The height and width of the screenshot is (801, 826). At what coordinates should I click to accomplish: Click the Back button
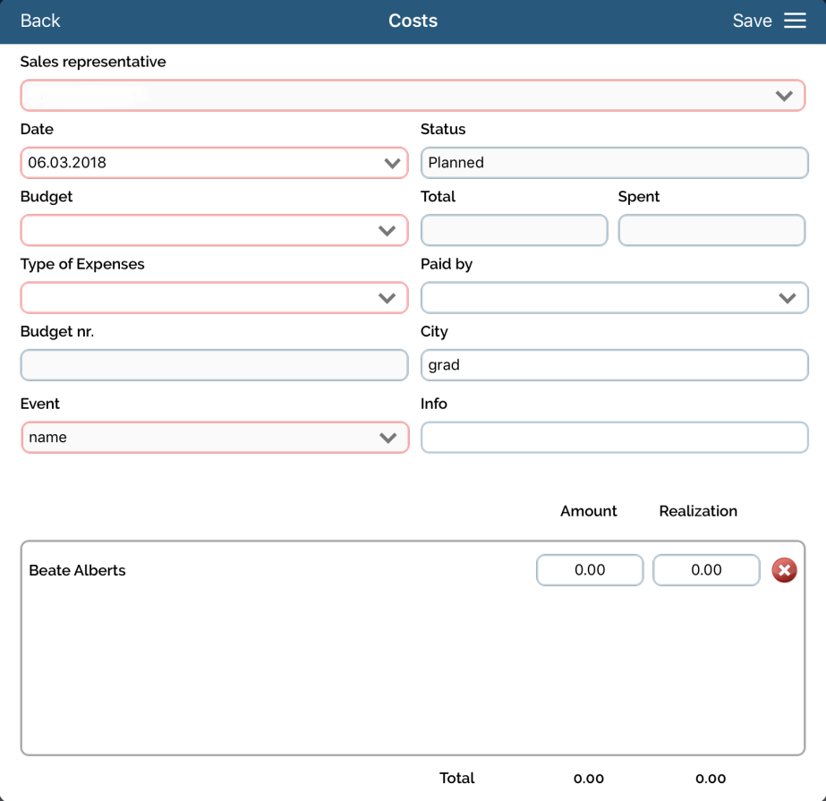(x=40, y=21)
